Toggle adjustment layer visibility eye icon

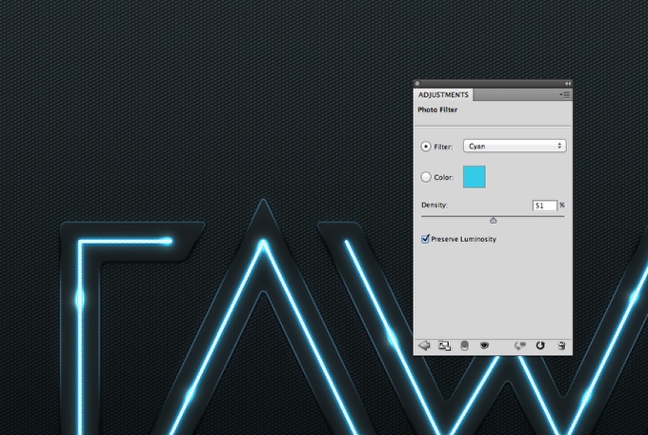point(484,346)
